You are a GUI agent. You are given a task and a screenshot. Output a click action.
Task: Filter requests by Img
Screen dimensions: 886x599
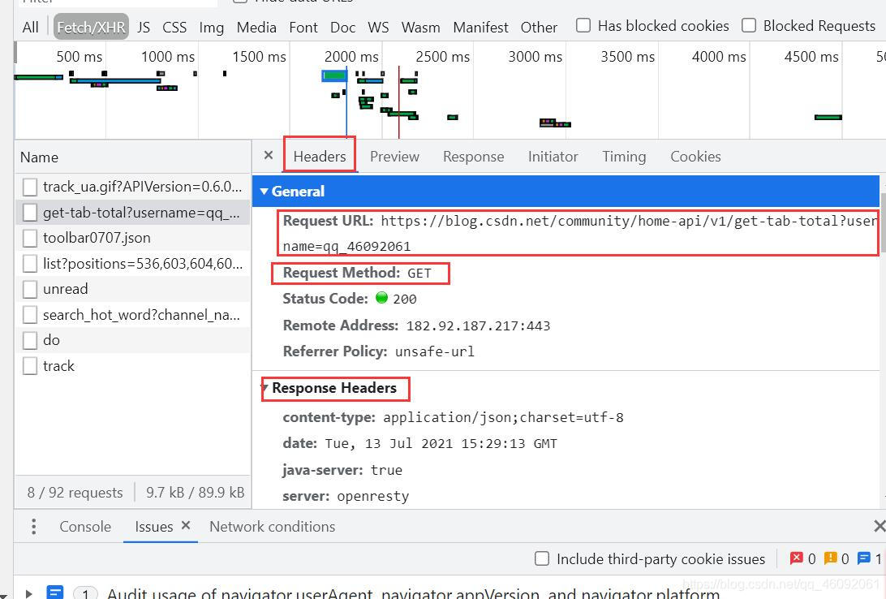coord(211,27)
